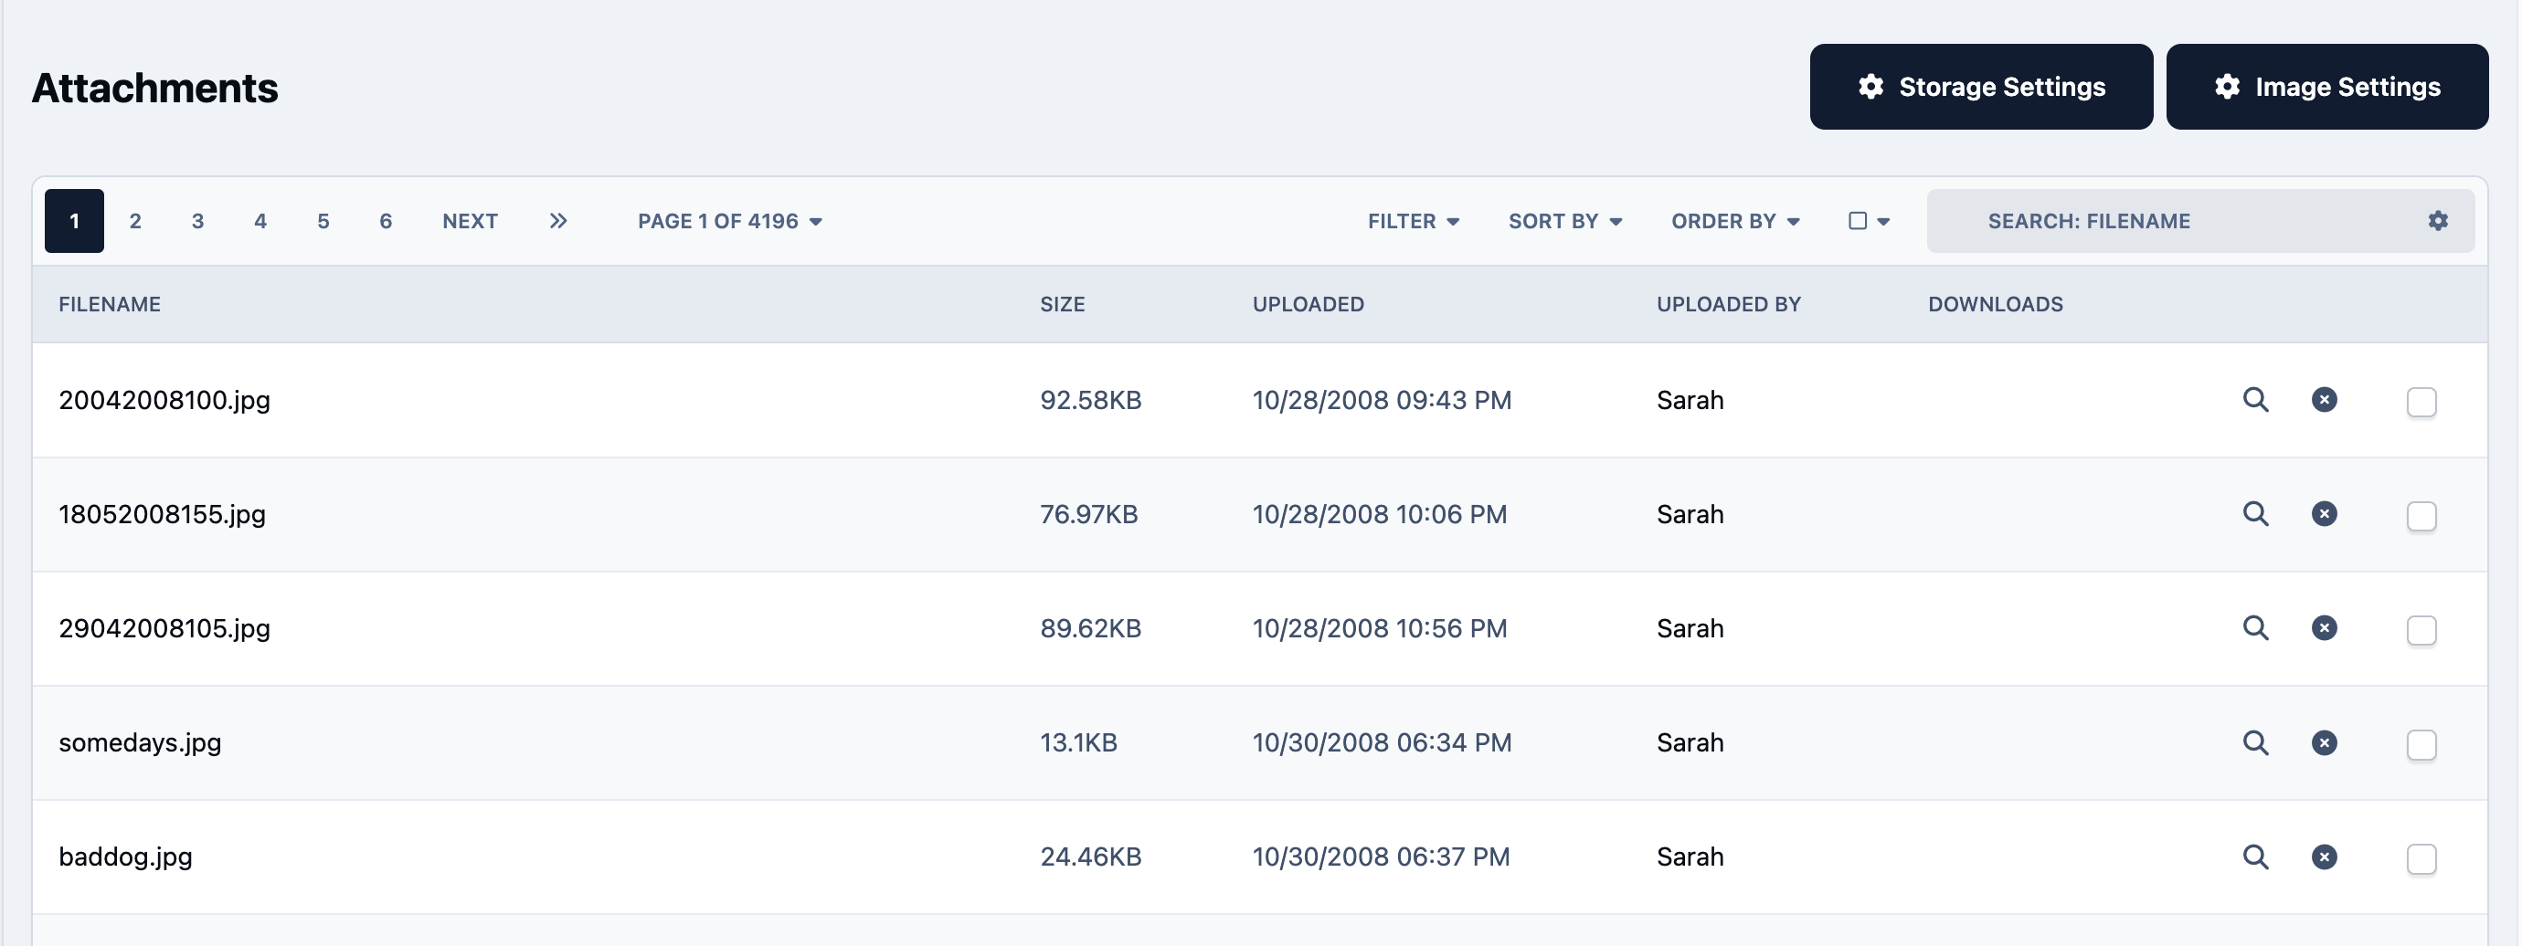Open the select-all checkbox dropdown
The image size is (2522, 946).
coord(1869,222)
